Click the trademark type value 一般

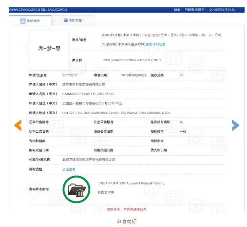[x=183, y=132]
